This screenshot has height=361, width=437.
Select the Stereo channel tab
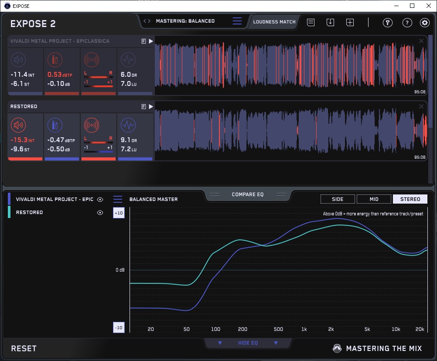410,199
